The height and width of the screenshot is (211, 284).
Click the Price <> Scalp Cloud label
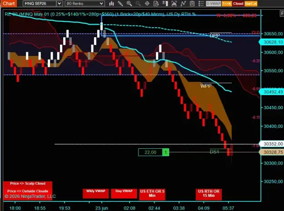coord(28,183)
